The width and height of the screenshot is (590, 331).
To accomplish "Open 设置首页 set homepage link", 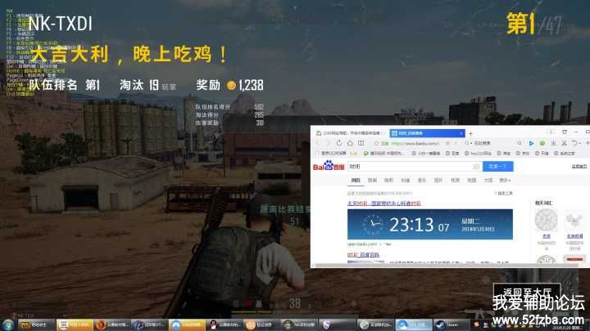I will click(579, 166).
